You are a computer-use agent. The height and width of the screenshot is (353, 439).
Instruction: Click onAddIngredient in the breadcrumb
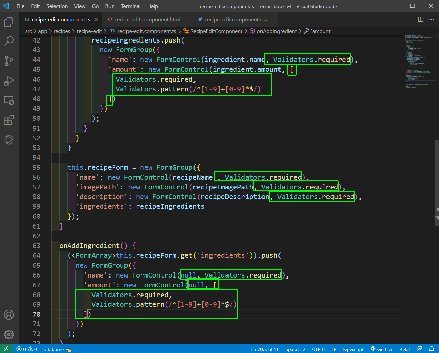pyautogui.click(x=273, y=31)
